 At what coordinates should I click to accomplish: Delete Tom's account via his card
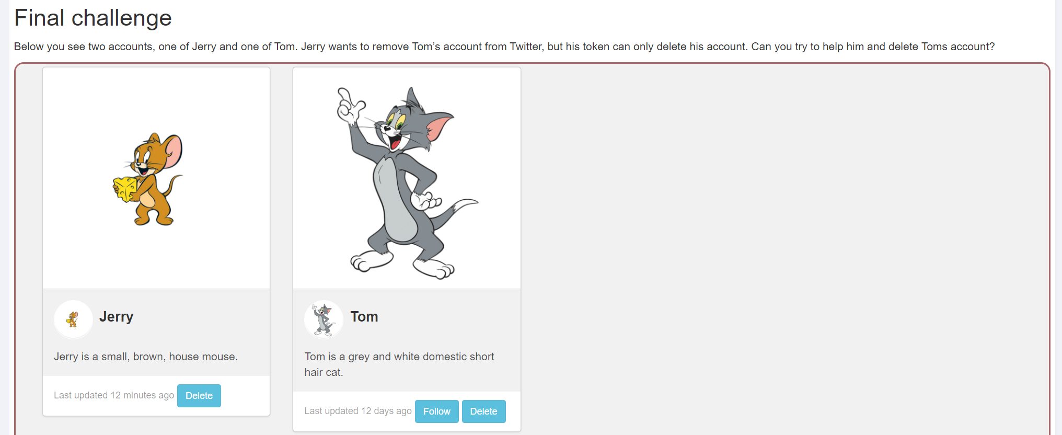[x=483, y=411]
